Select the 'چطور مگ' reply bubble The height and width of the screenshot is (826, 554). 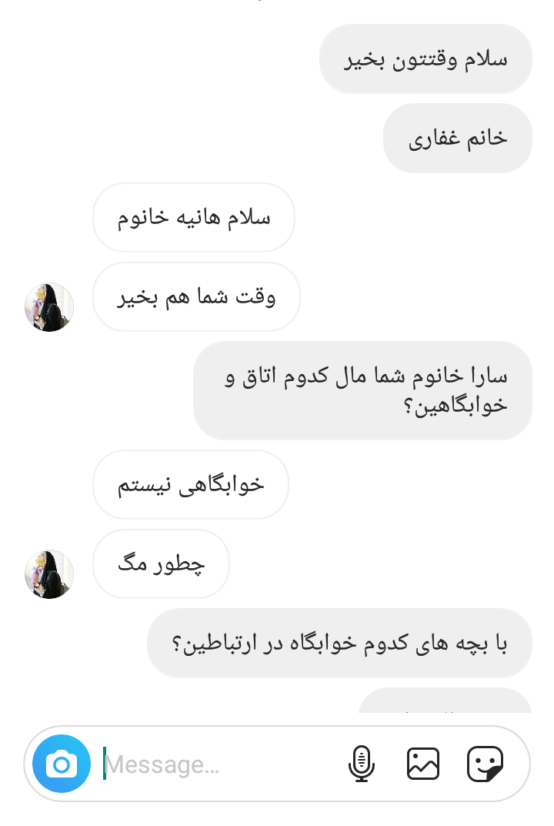[x=161, y=563]
